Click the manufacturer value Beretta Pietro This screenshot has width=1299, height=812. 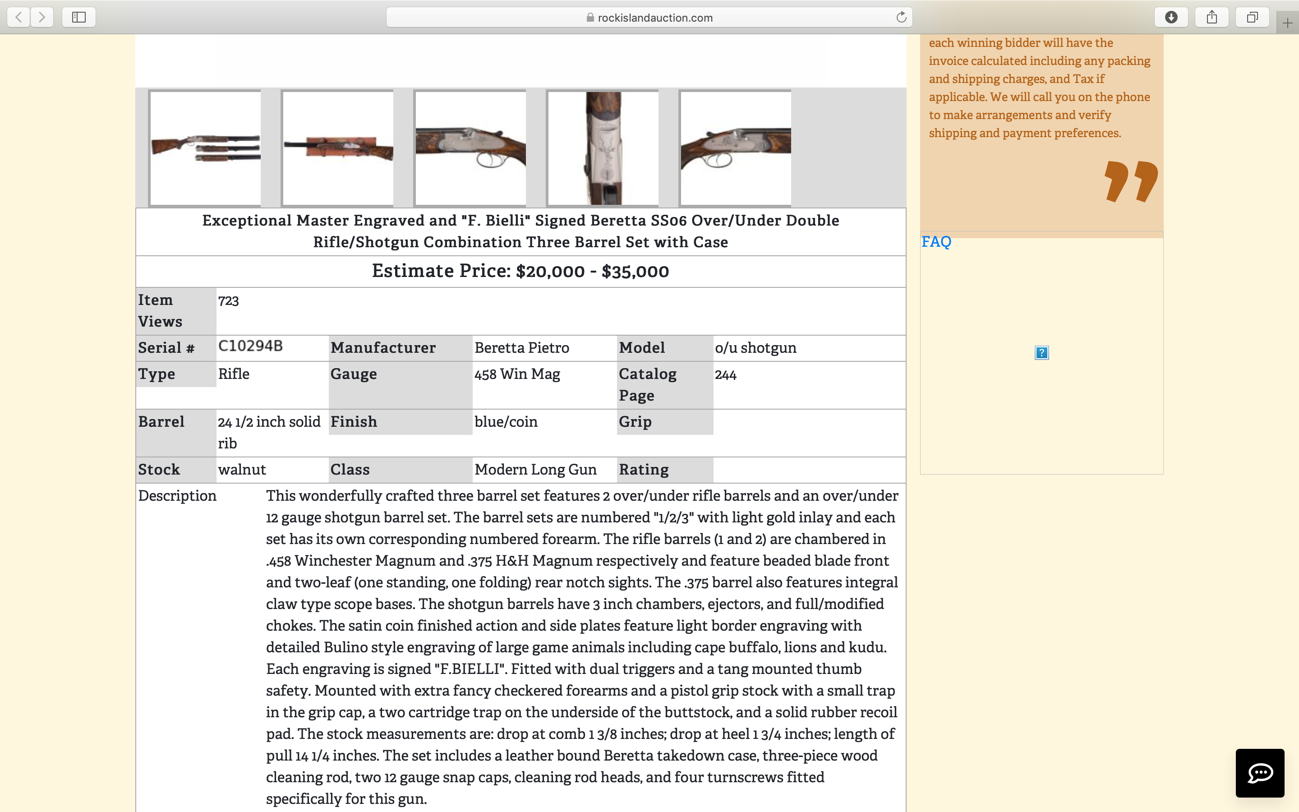click(522, 348)
